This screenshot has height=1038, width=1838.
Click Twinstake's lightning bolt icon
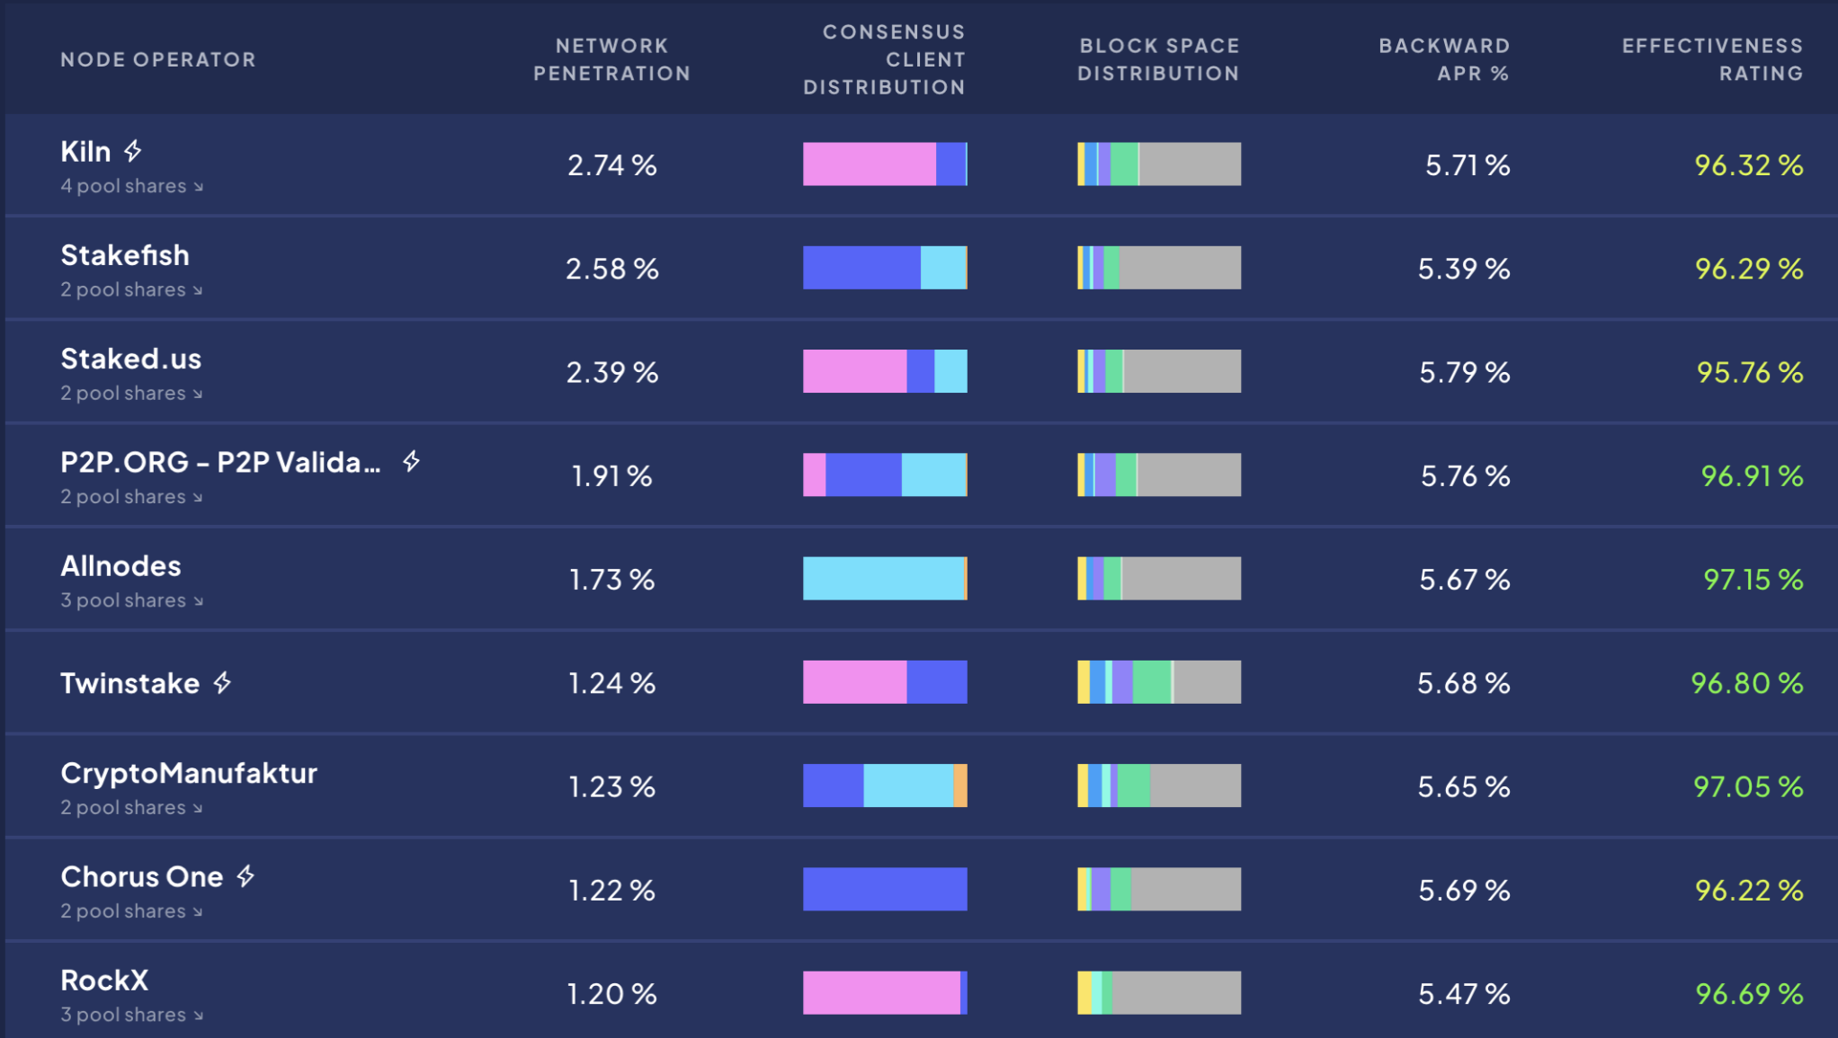222,683
